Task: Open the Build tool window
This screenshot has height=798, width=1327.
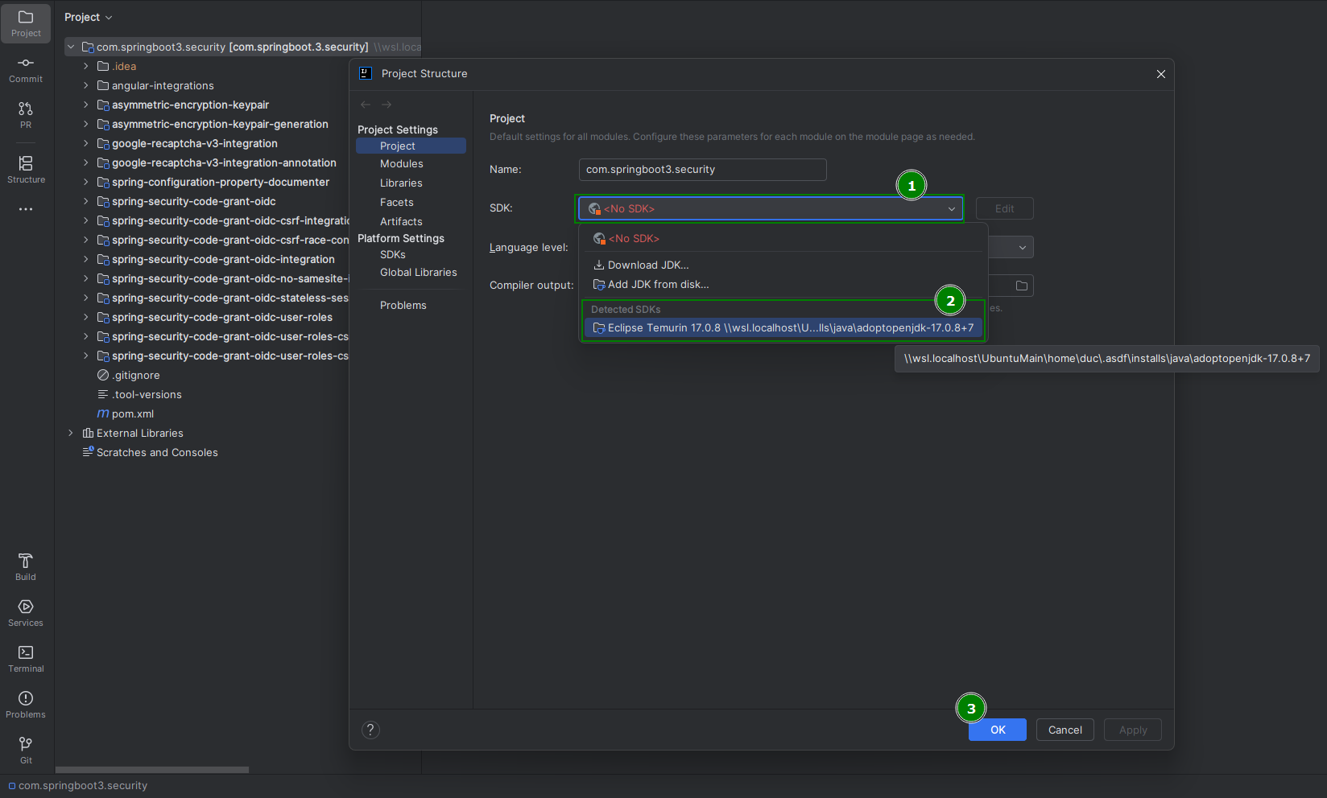Action: pos(26,567)
